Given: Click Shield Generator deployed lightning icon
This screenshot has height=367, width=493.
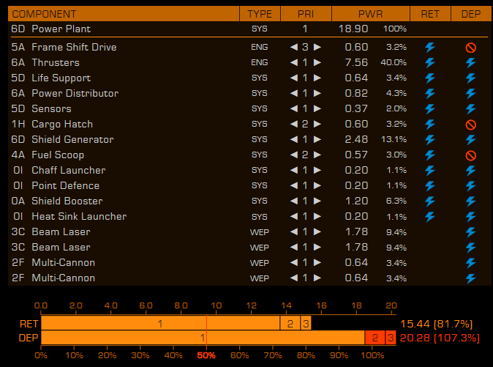Looking at the screenshot, I should point(470,140).
